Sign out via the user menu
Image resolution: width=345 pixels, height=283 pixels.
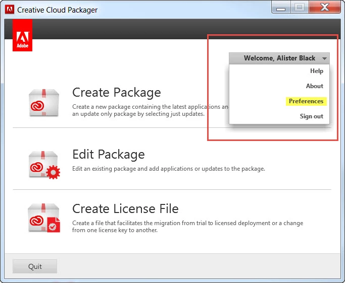pyautogui.click(x=311, y=116)
